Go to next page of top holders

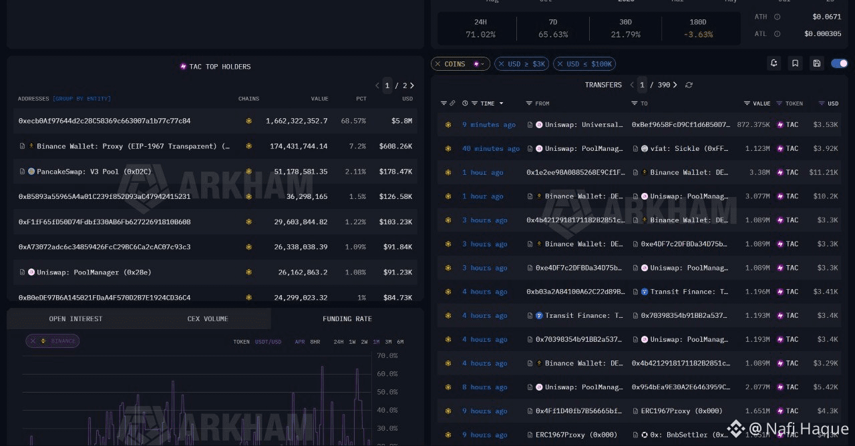tap(412, 85)
